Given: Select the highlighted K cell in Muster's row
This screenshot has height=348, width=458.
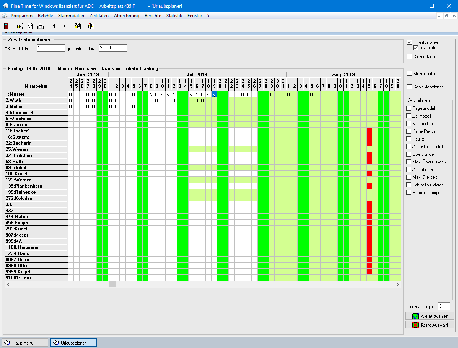Looking at the screenshot, I should [x=214, y=94].
